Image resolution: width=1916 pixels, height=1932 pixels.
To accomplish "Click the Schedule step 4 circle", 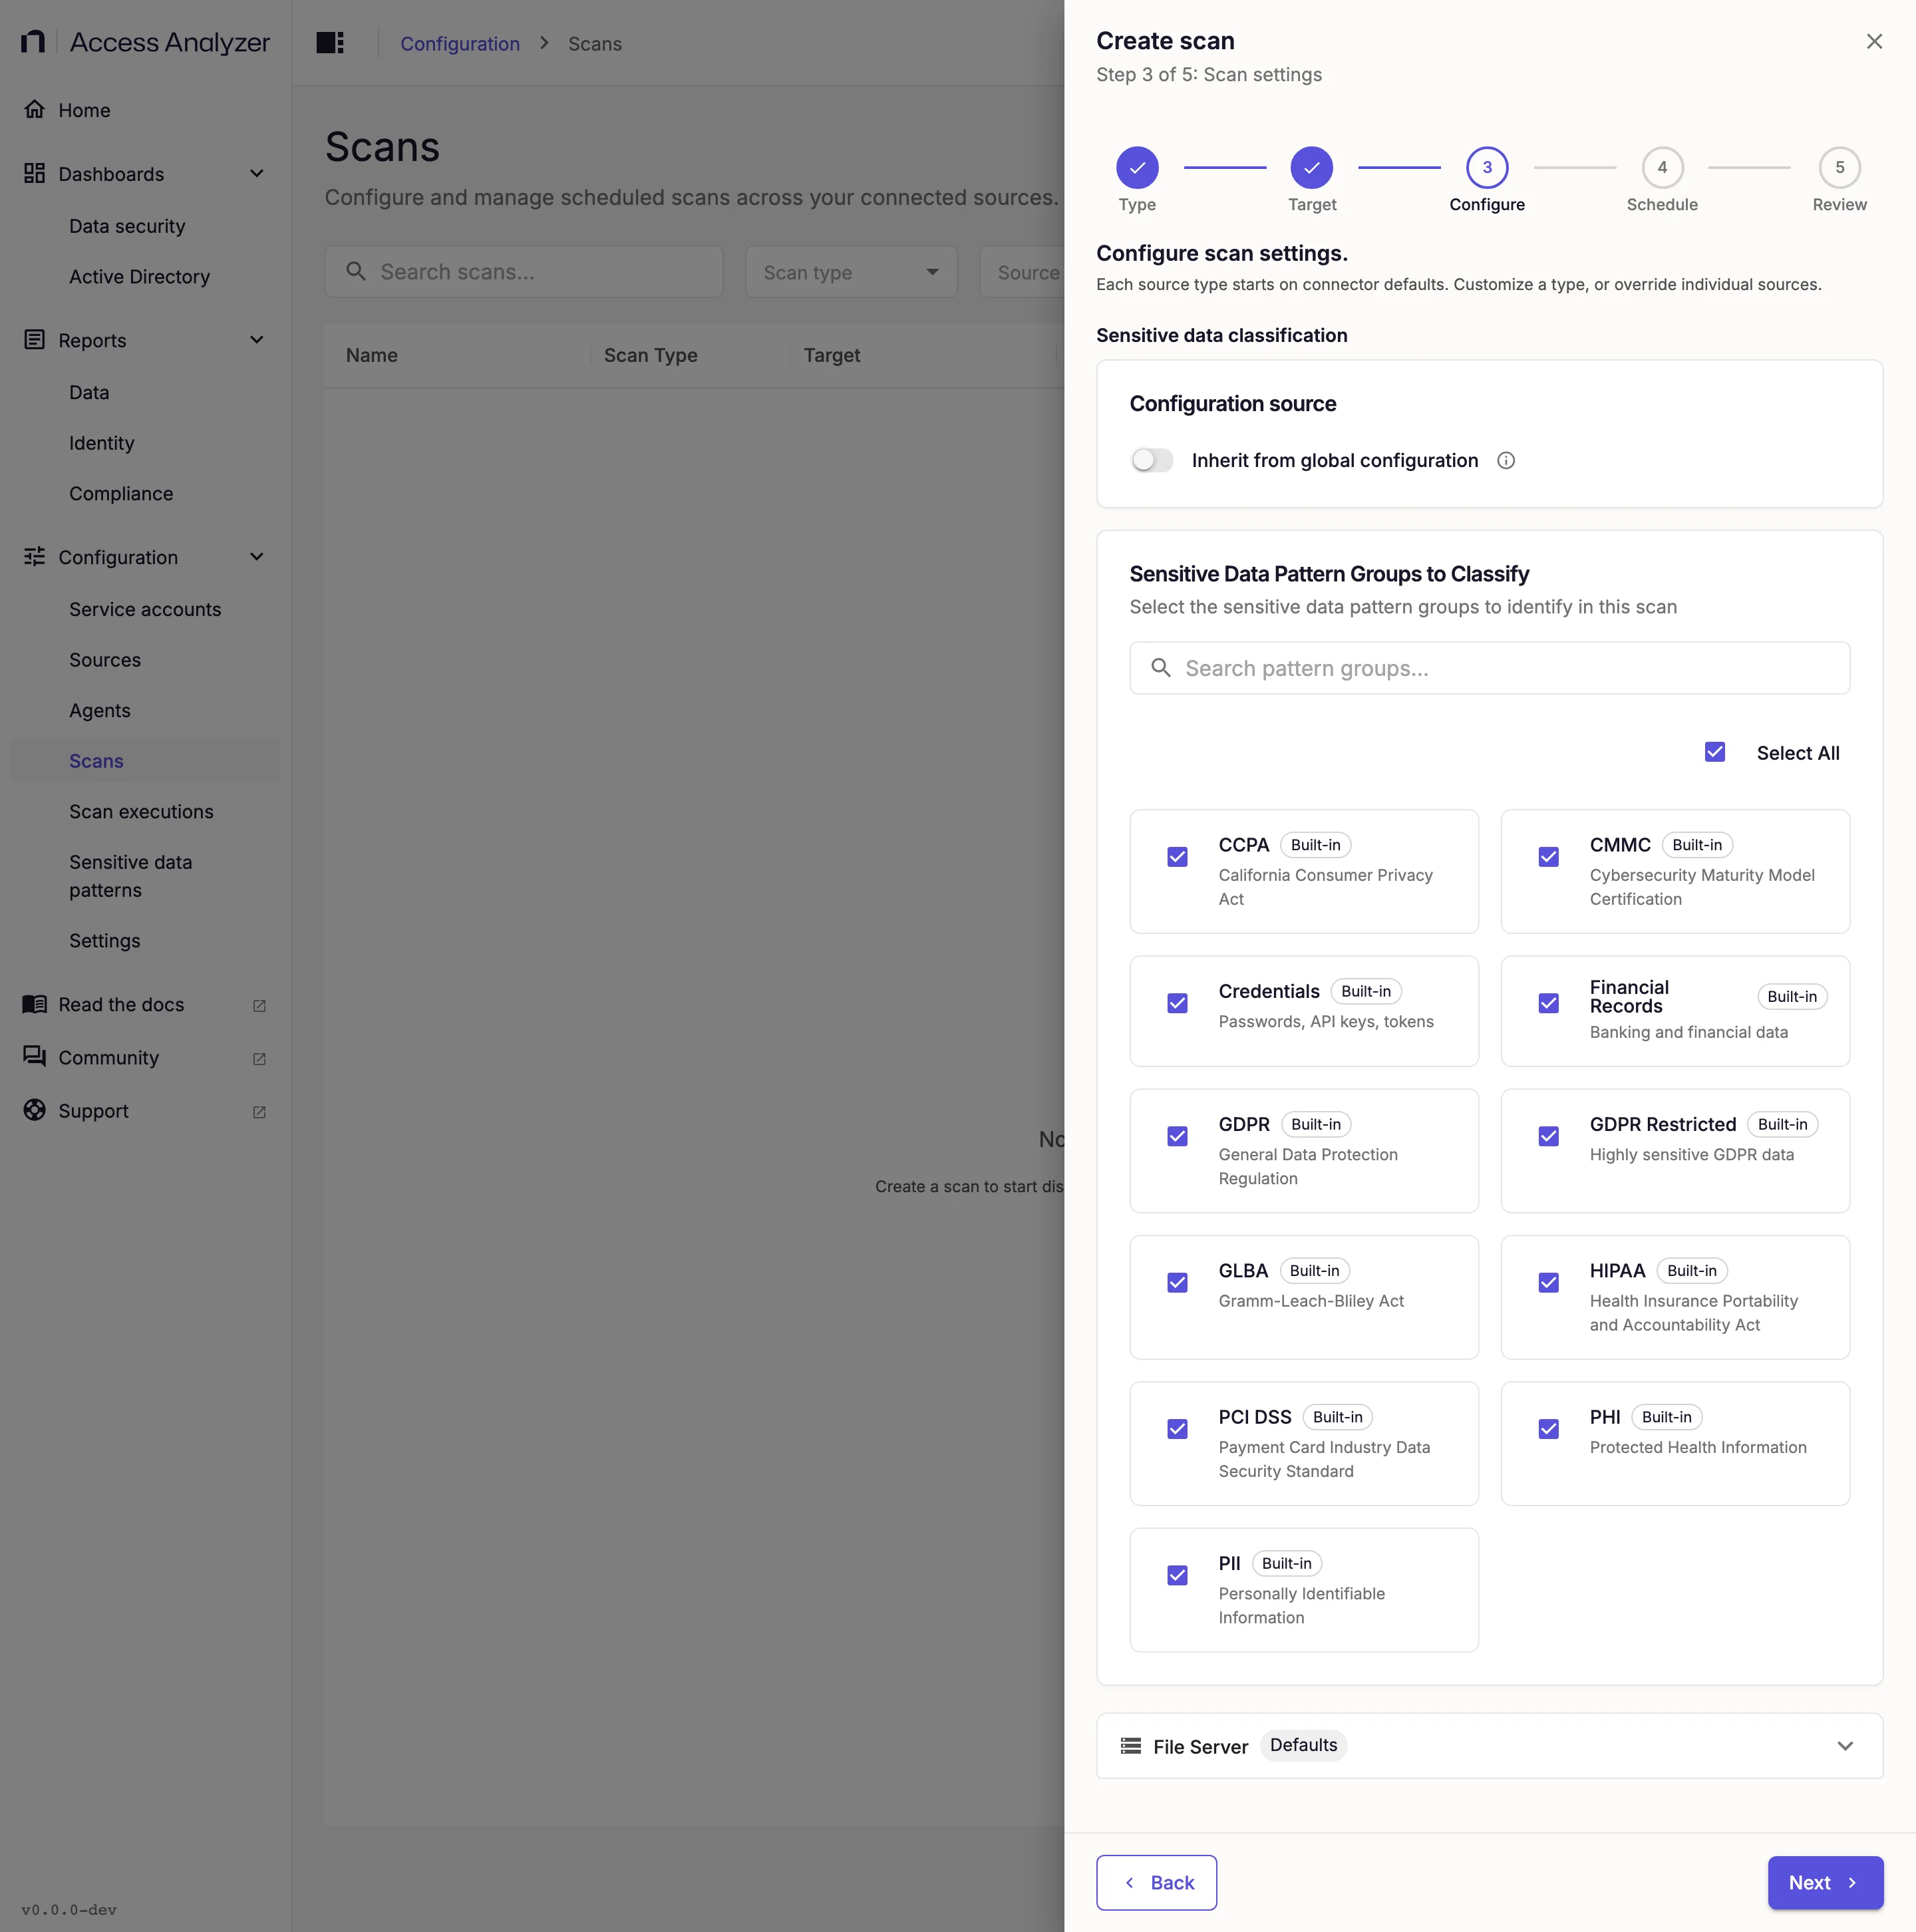I will coord(1662,167).
